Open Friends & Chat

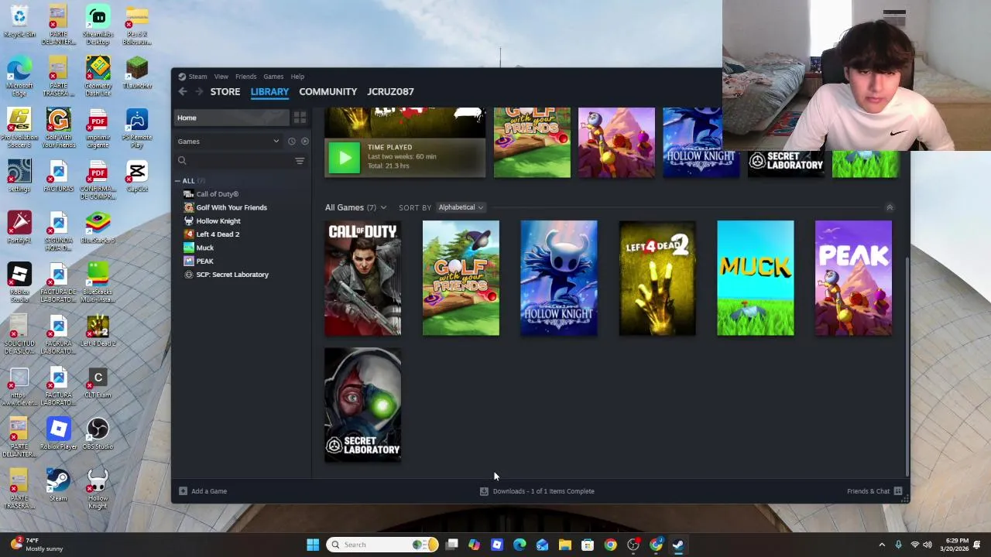pos(875,491)
